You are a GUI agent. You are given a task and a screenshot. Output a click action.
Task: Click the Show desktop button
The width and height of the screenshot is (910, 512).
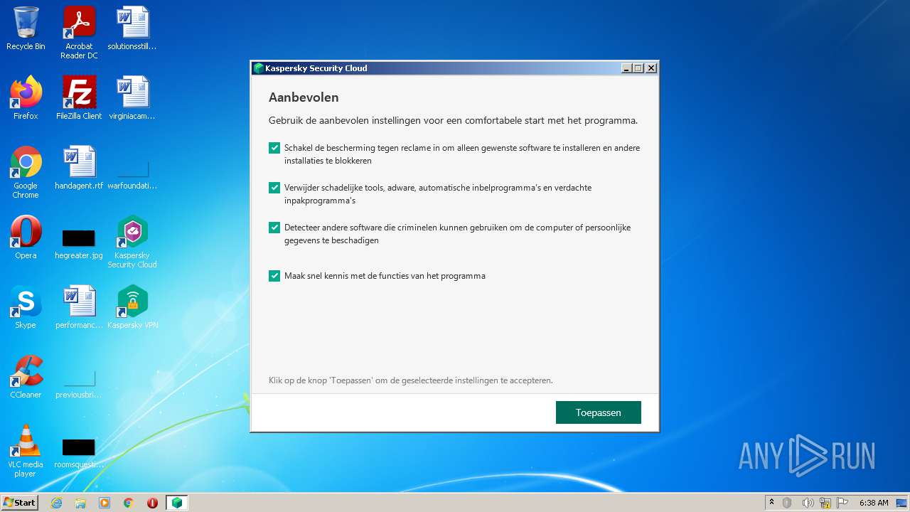(901, 503)
